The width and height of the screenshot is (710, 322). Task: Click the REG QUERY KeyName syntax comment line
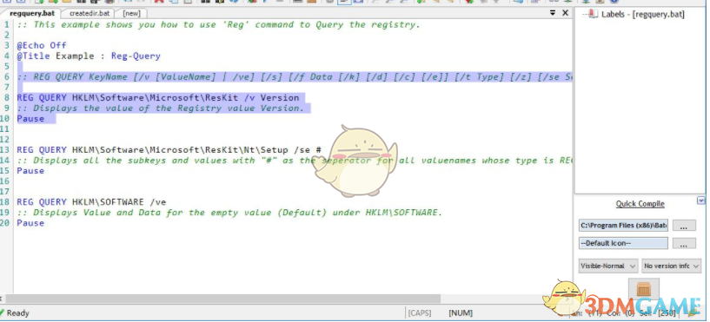[295, 77]
